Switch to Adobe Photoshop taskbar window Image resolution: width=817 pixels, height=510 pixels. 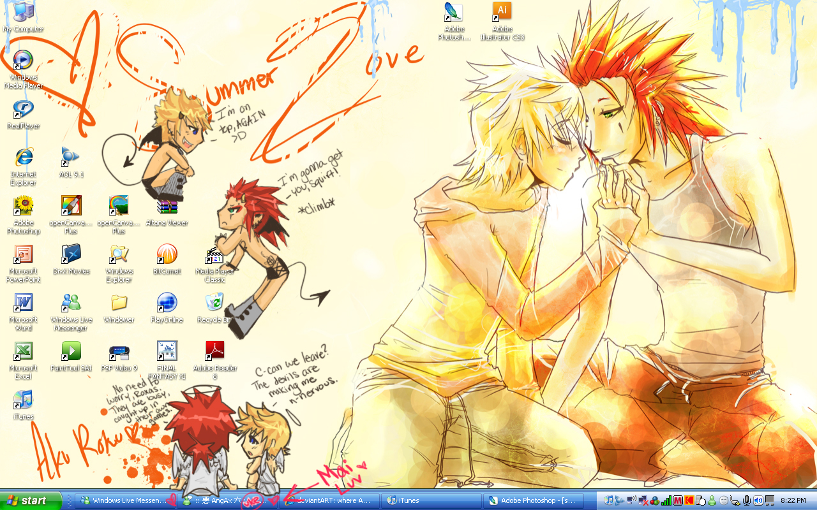click(x=534, y=501)
